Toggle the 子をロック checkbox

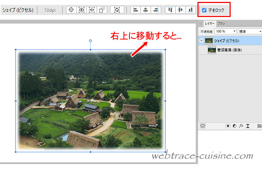[x=204, y=10]
